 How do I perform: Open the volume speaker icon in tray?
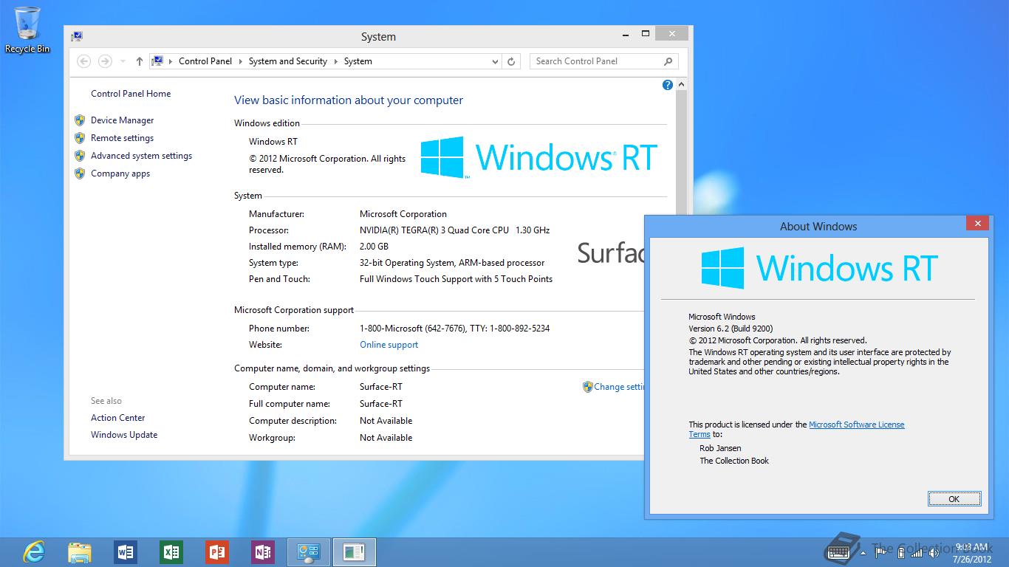(934, 553)
